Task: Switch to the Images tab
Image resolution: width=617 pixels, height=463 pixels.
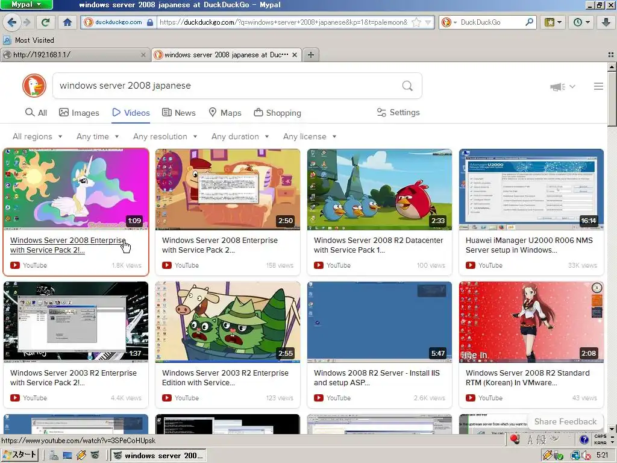Action: click(79, 113)
